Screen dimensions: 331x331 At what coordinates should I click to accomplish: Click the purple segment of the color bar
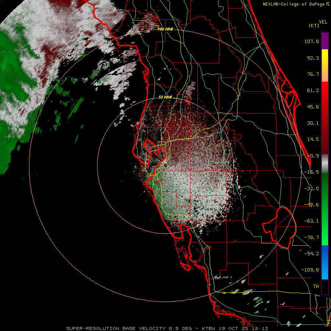tap(325, 41)
